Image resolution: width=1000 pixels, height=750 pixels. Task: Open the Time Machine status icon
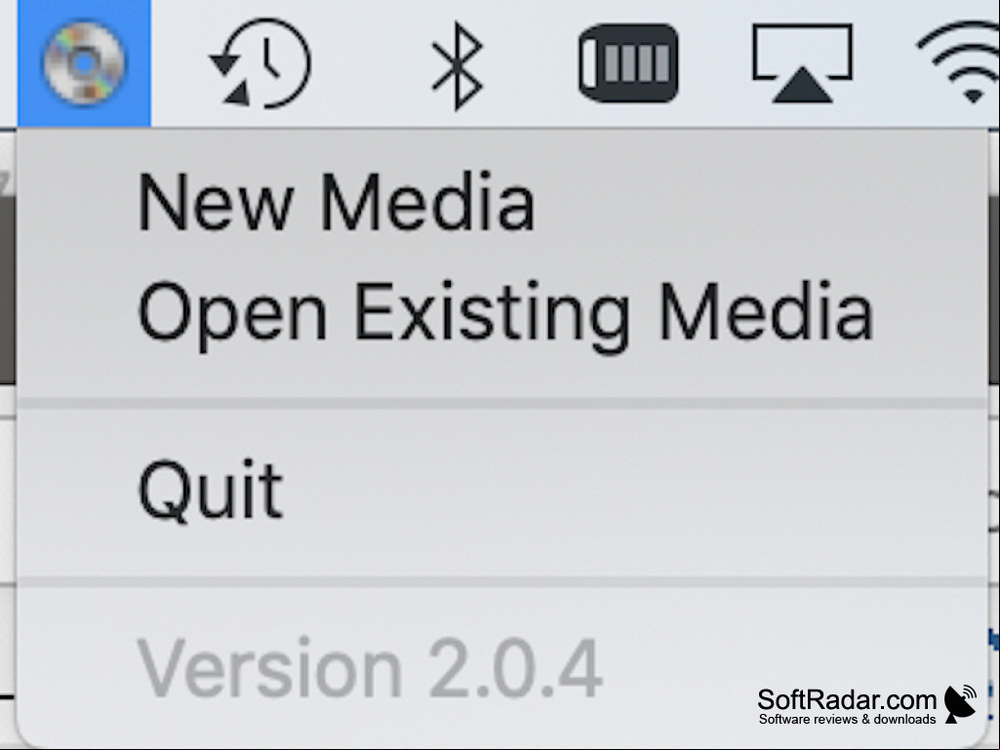pos(260,63)
